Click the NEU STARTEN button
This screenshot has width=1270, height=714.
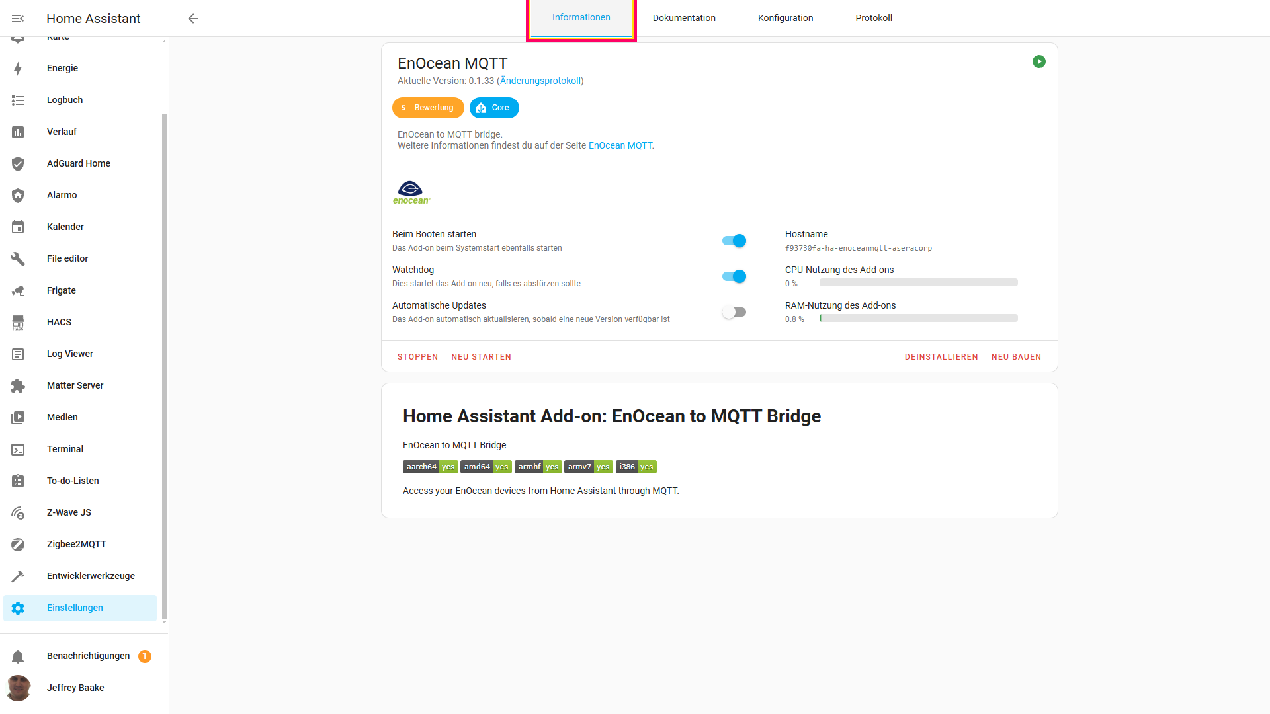482,357
